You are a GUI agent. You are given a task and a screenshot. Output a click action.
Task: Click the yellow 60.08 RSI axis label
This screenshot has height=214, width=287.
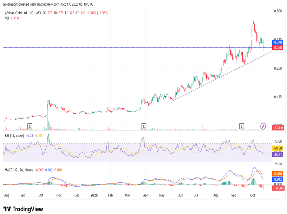click(x=278, y=149)
